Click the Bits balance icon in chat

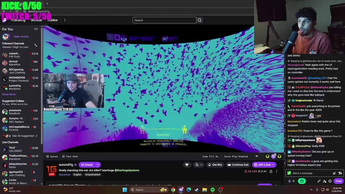pos(289,181)
